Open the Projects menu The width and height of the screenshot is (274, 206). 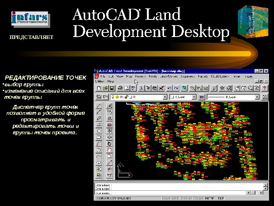[140, 76]
